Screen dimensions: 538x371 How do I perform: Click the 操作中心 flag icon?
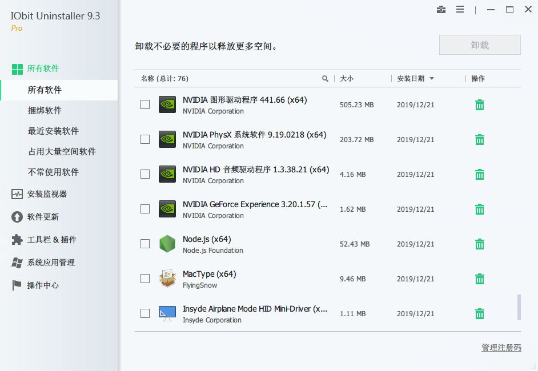pos(17,285)
